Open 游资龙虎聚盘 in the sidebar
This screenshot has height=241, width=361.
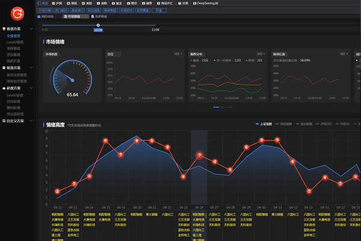(17, 75)
